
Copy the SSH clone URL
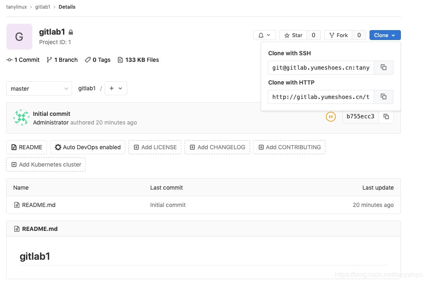383,68
